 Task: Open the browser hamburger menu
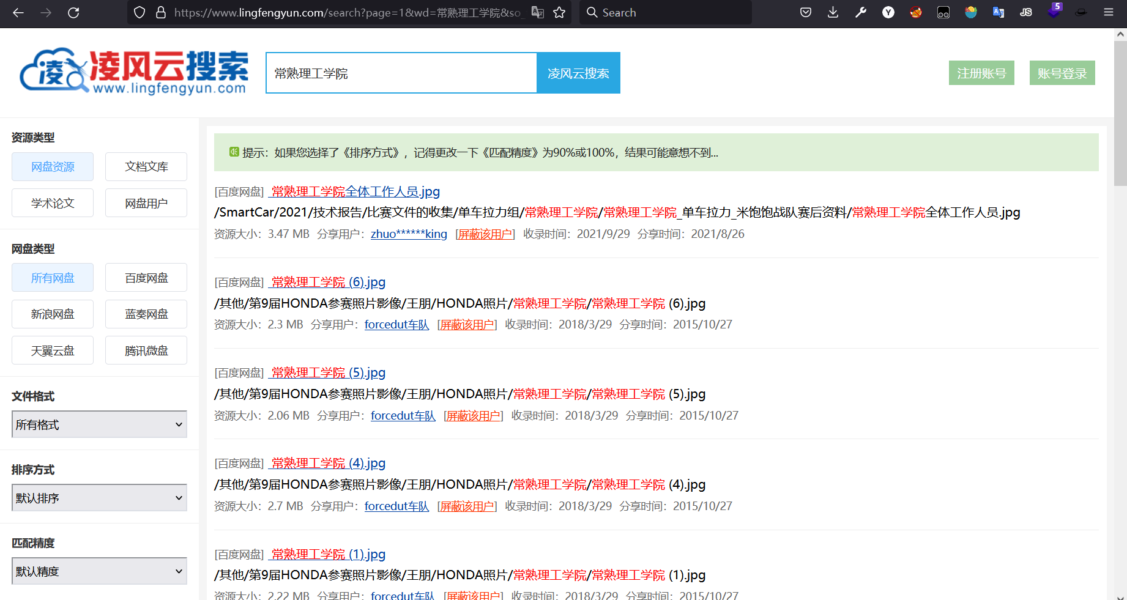[1109, 12]
